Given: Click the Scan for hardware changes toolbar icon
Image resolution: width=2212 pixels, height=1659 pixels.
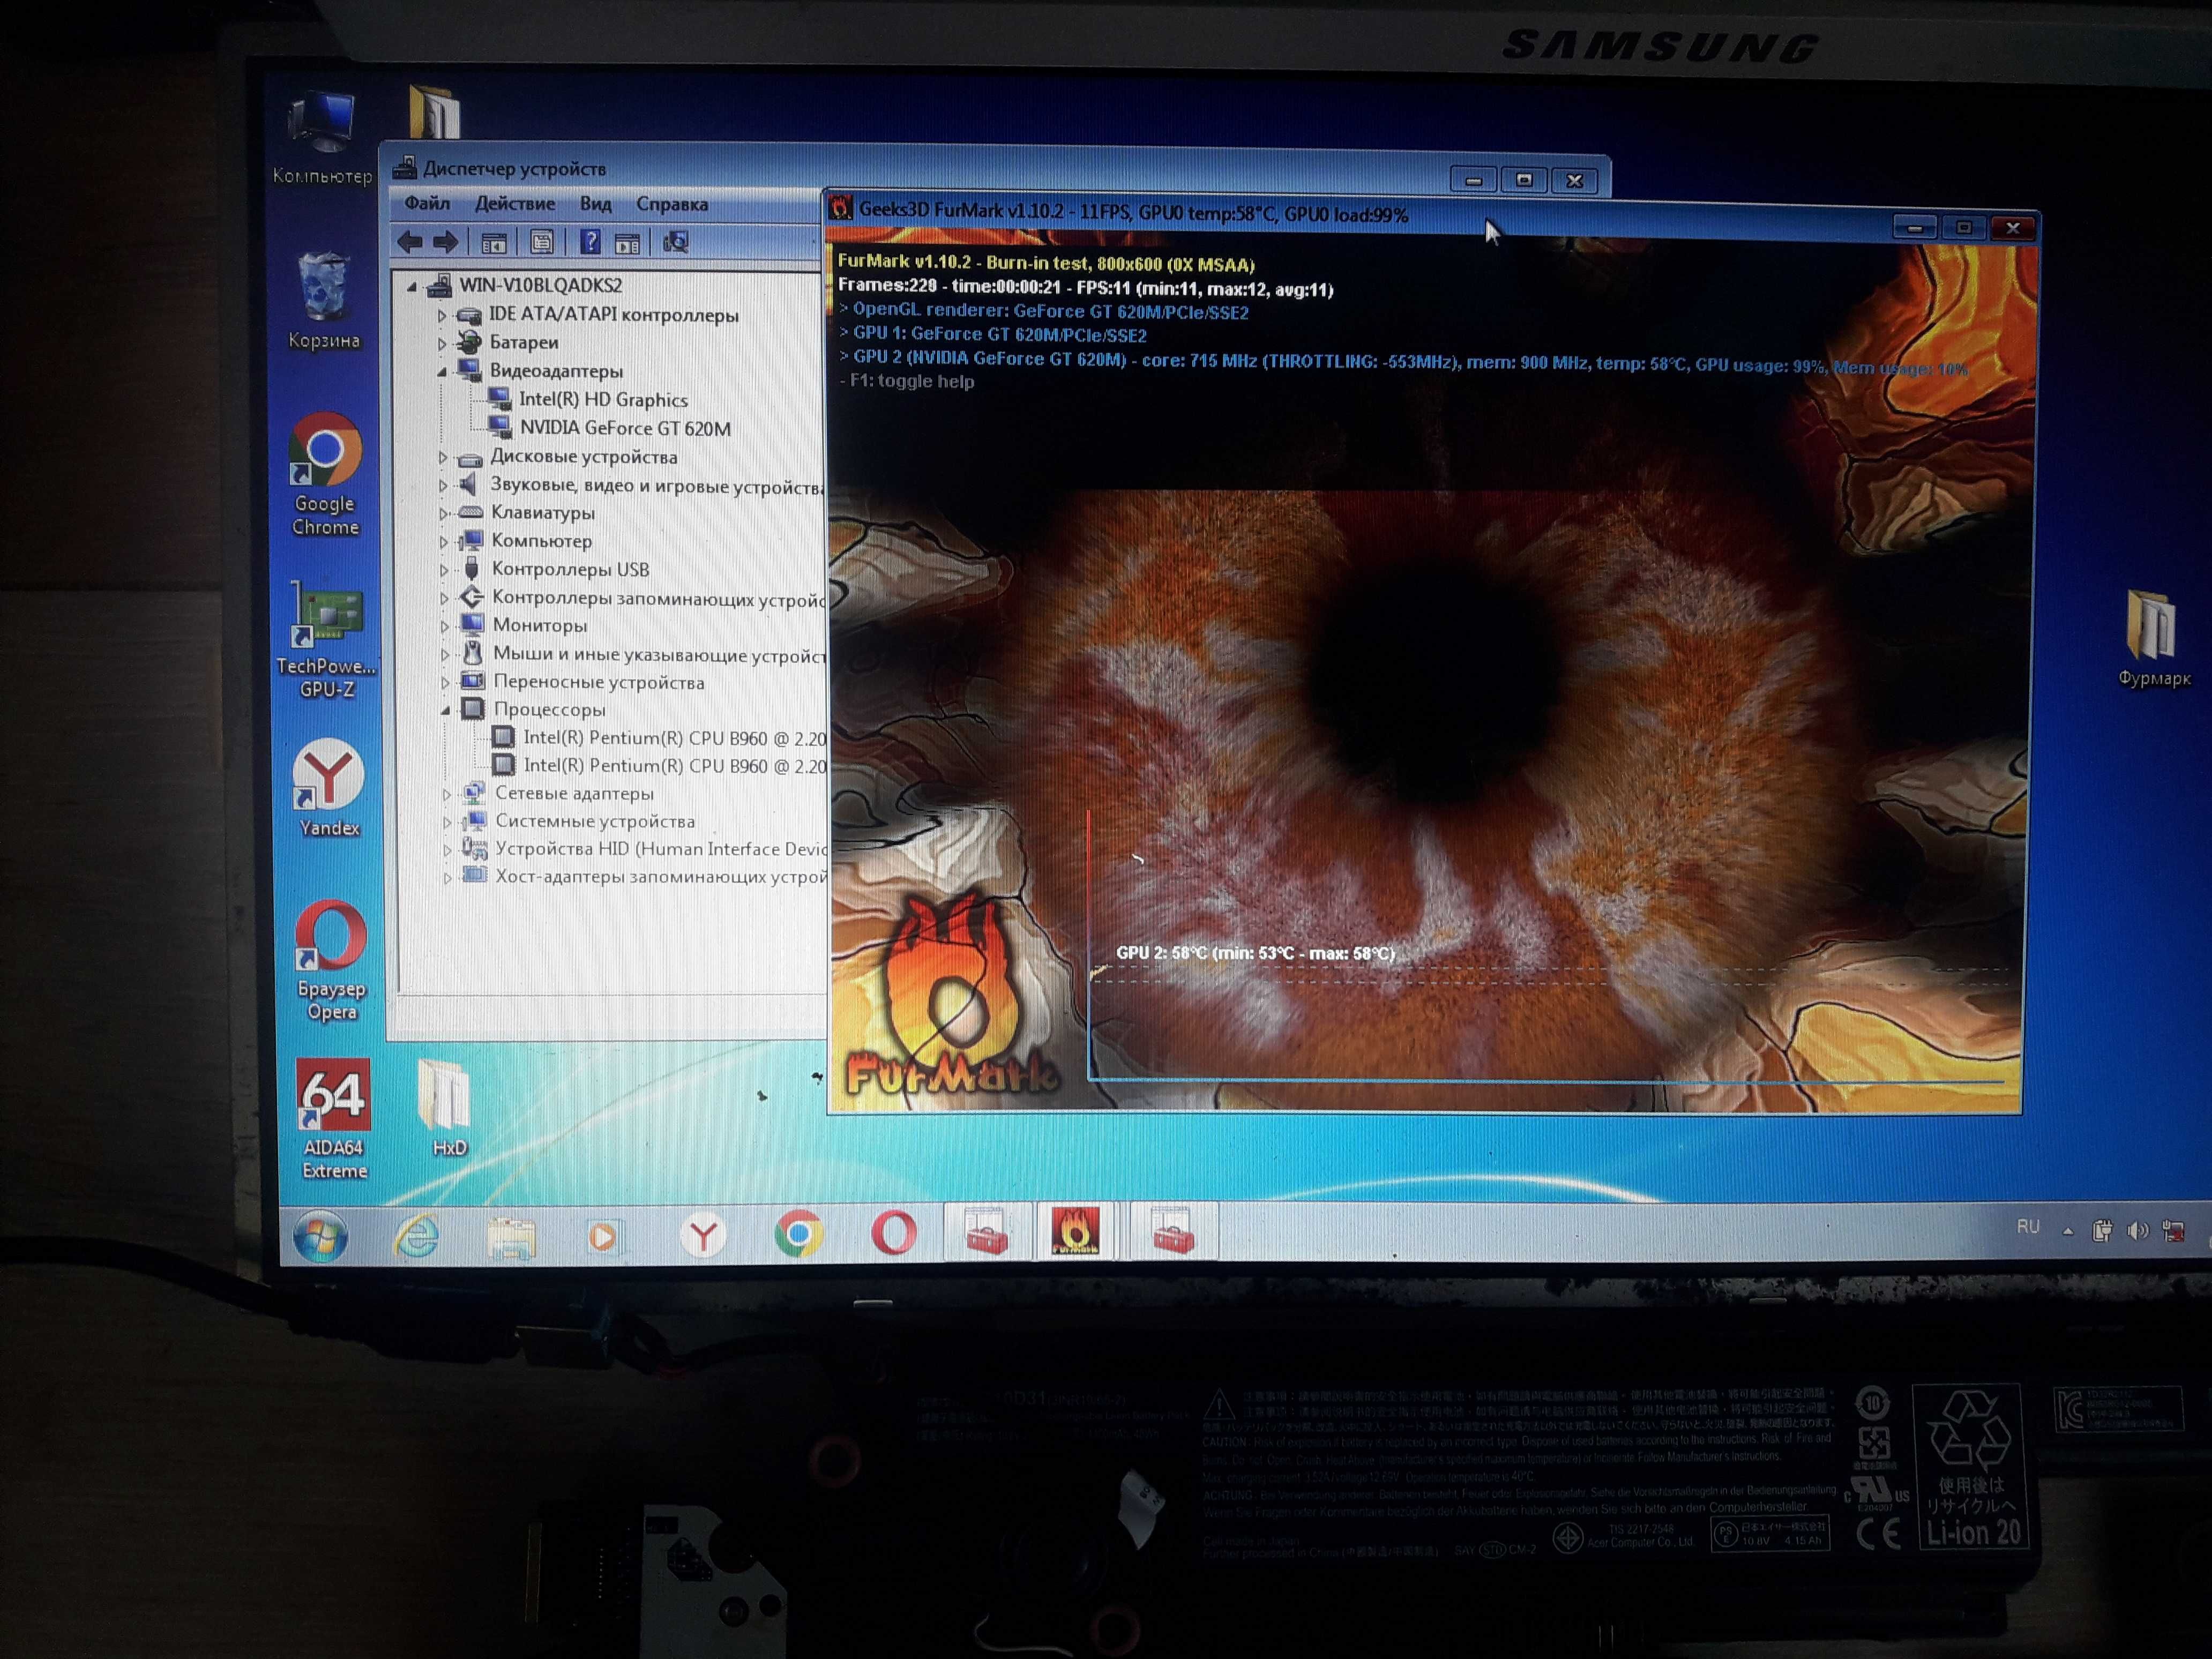Looking at the screenshot, I should 676,242.
